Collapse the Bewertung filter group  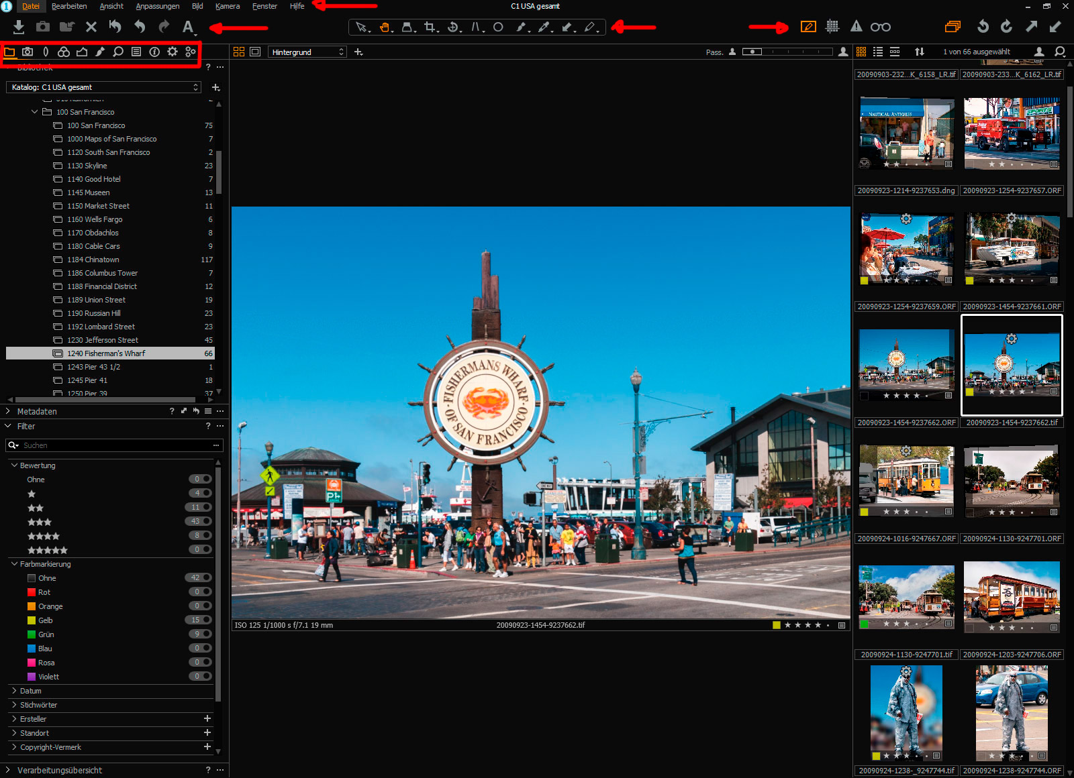click(x=14, y=465)
